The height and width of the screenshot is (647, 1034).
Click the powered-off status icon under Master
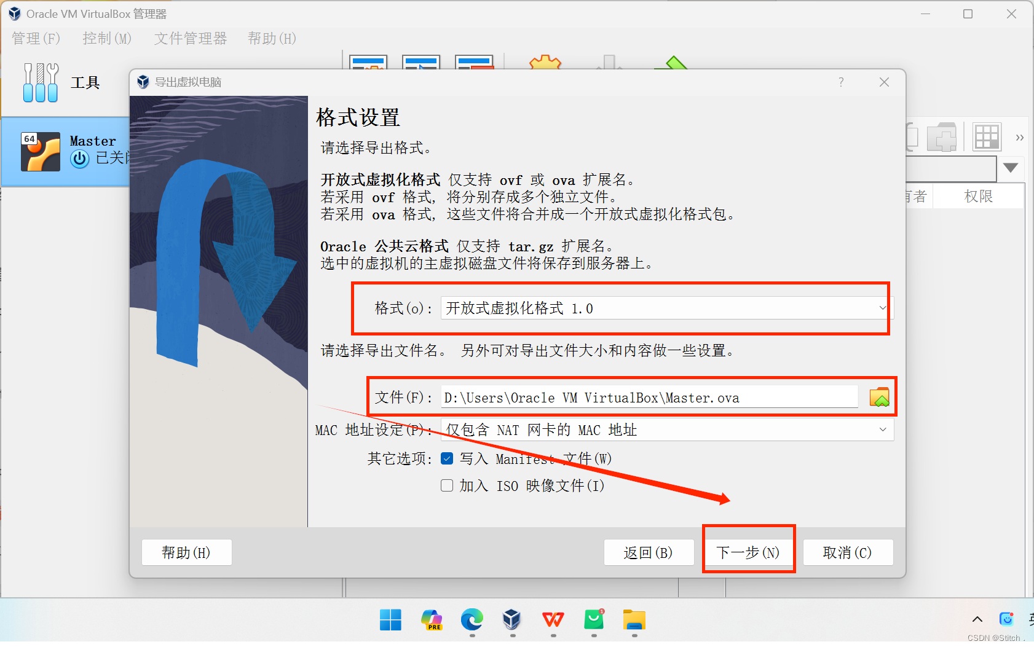pyautogui.click(x=80, y=159)
